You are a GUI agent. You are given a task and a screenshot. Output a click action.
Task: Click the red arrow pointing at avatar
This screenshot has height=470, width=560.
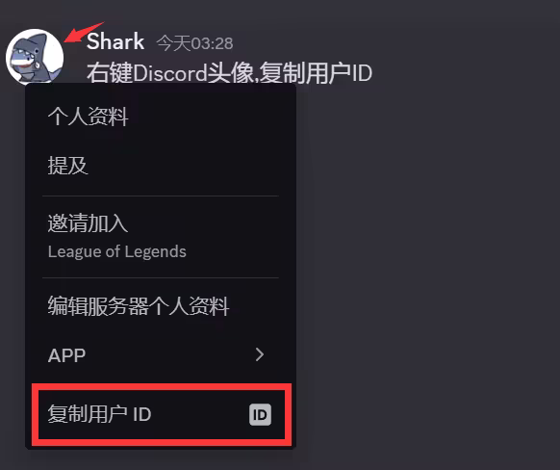84,32
